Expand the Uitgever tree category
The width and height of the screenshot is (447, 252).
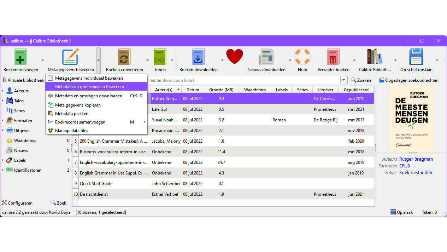coord(3,131)
